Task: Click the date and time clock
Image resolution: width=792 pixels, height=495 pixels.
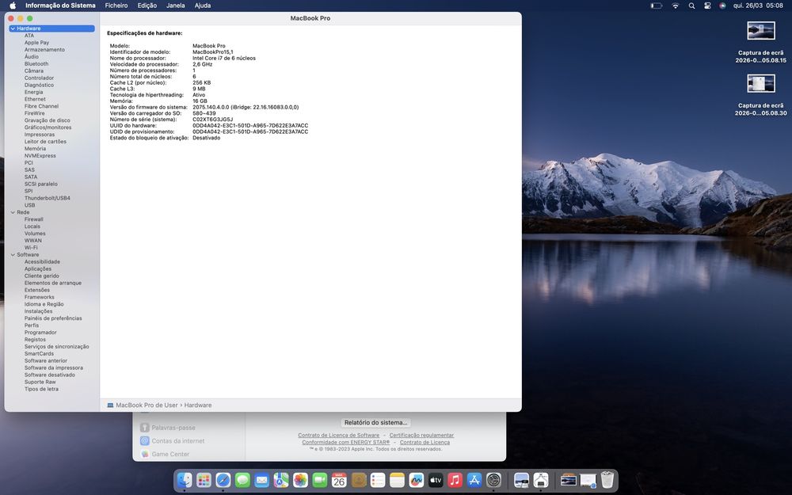Action: coord(758,6)
